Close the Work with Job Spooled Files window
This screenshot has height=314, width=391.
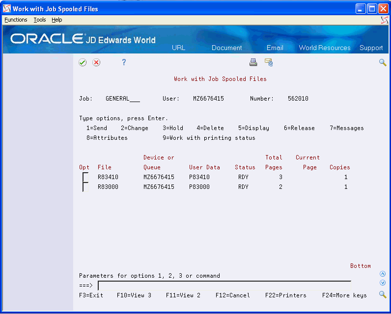click(x=383, y=9)
